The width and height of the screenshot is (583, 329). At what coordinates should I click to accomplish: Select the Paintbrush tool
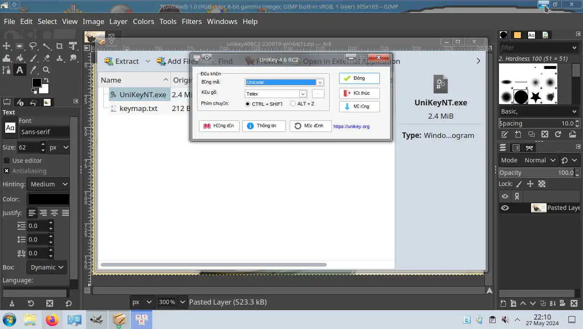tap(33, 58)
